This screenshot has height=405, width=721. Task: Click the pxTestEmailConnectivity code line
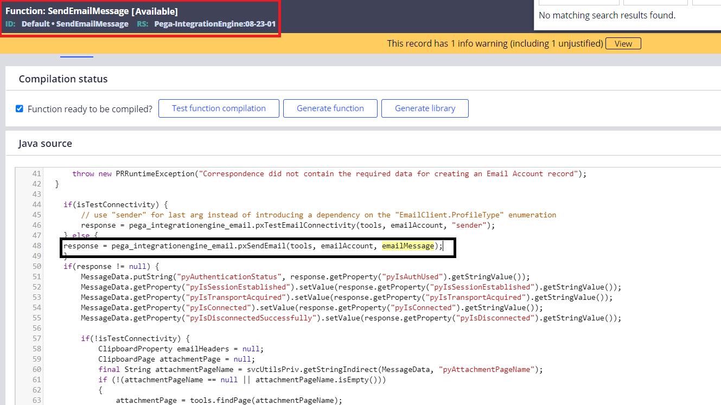(288, 225)
